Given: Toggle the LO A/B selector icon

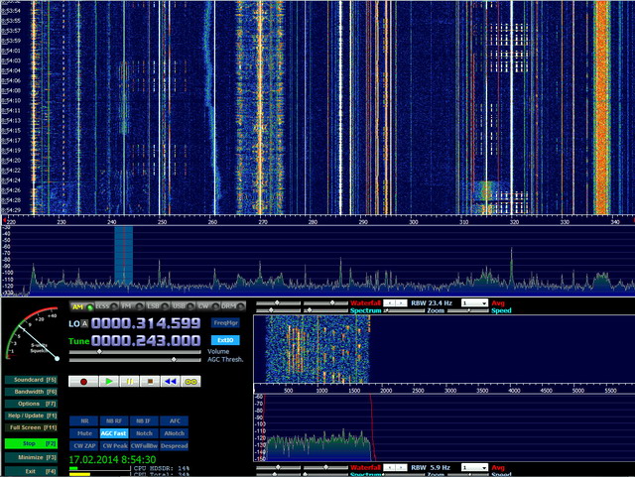Looking at the screenshot, I should click(84, 323).
